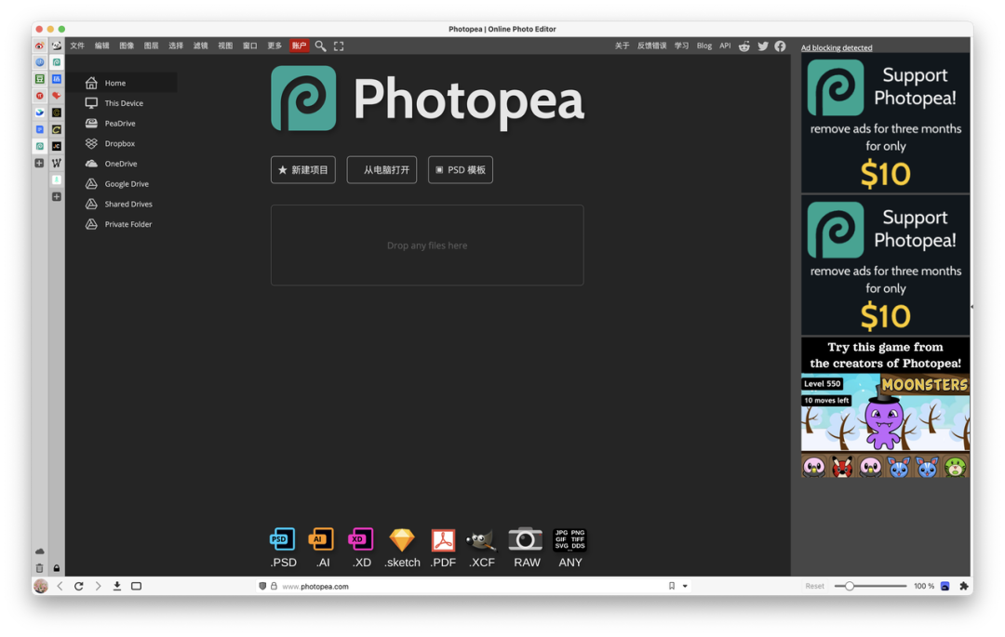Click the 新建项目 button

[303, 169]
